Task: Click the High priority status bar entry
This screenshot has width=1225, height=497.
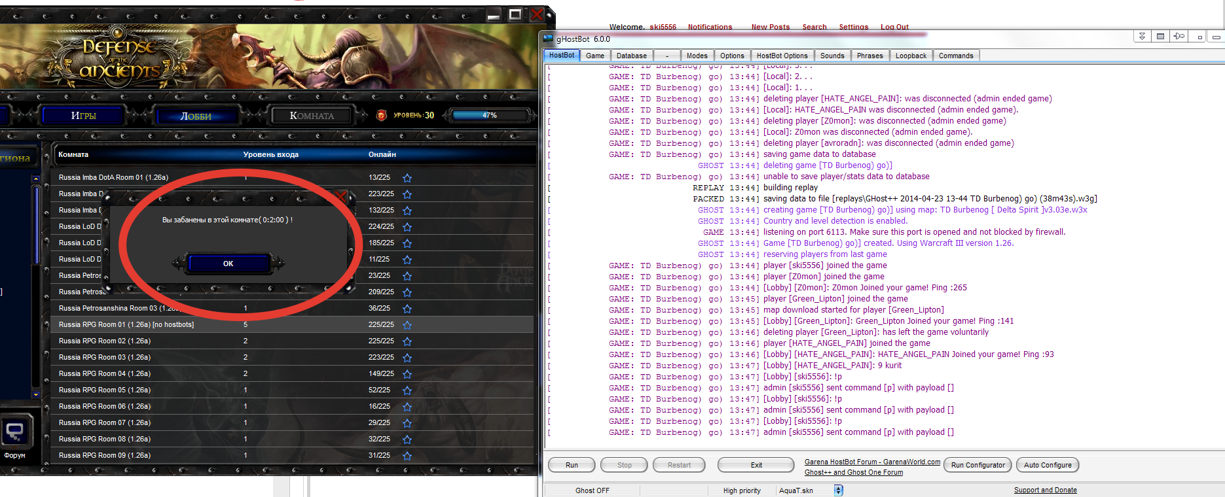Action: click(742, 490)
